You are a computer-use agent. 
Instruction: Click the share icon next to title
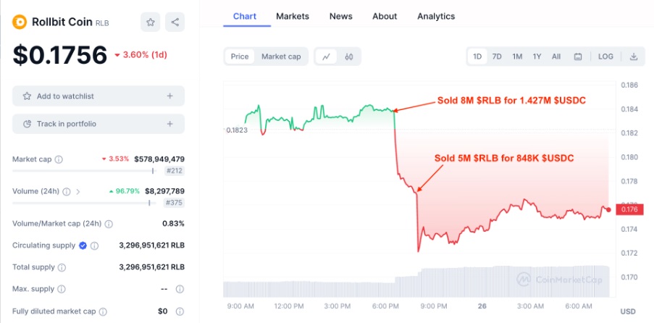[x=175, y=22]
